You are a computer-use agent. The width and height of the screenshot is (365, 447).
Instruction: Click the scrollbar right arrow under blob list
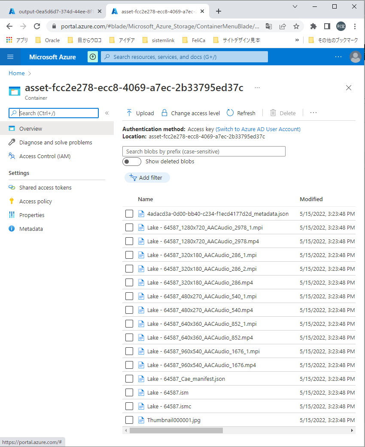click(x=352, y=431)
